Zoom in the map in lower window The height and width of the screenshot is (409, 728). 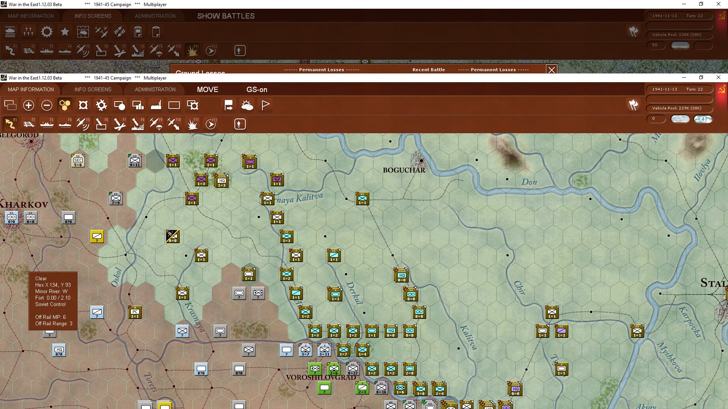(28, 105)
